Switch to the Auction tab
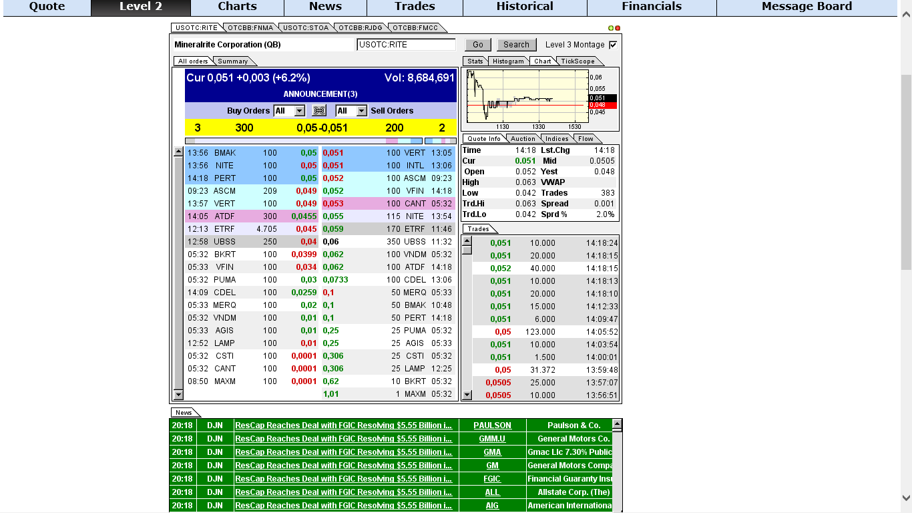The width and height of the screenshot is (912, 513). pyautogui.click(x=523, y=139)
